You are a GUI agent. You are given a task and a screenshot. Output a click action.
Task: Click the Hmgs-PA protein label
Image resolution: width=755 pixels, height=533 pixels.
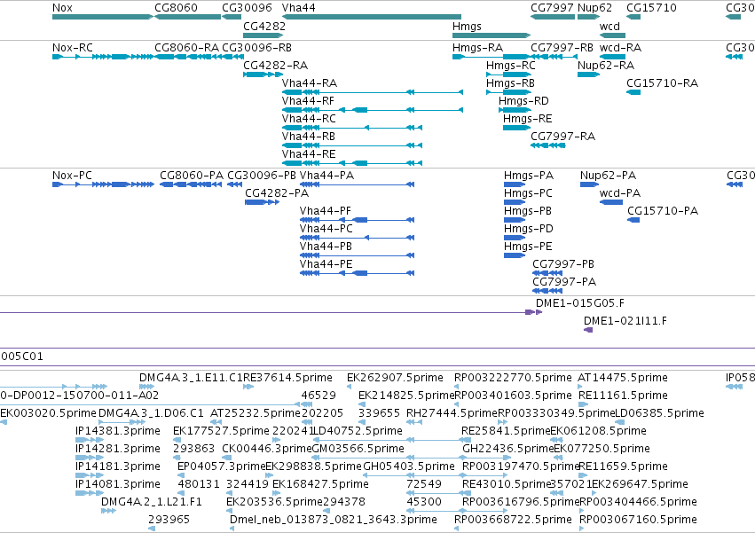pos(529,176)
